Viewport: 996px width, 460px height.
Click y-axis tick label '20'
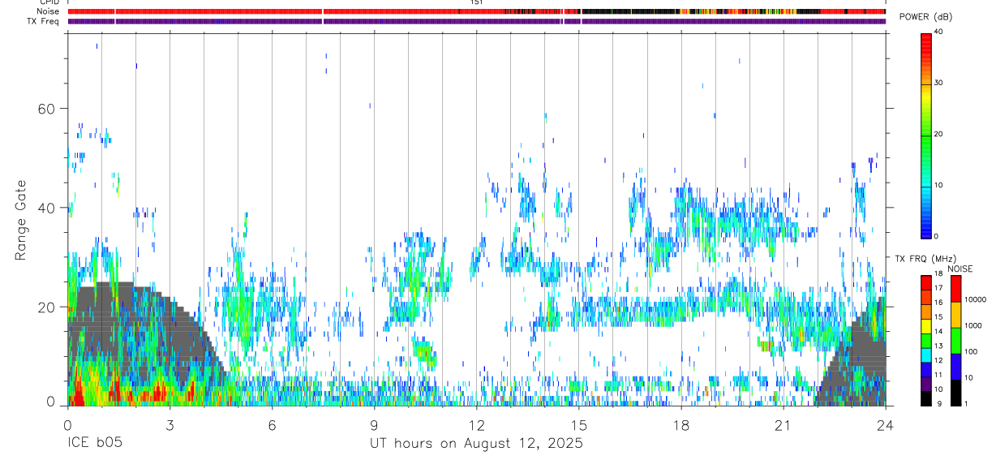48,307
